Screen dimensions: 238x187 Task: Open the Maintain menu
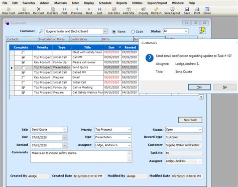coord(60,3)
